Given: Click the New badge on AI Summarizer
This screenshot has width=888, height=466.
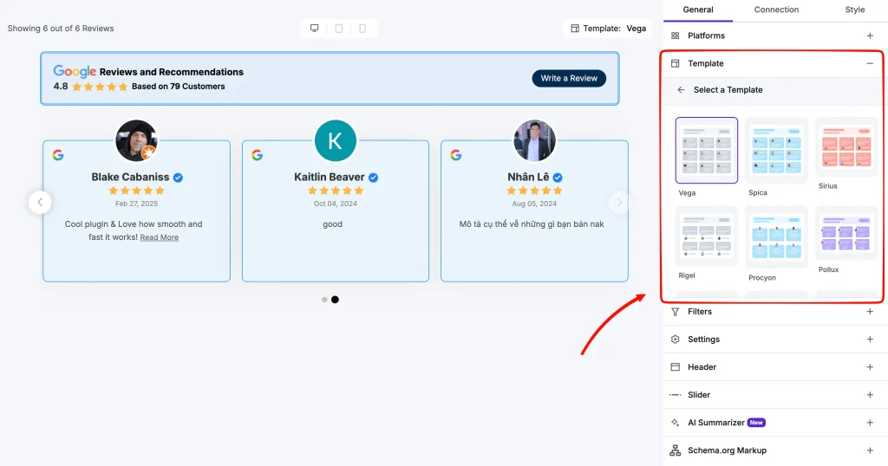Looking at the screenshot, I should tap(756, 423).
